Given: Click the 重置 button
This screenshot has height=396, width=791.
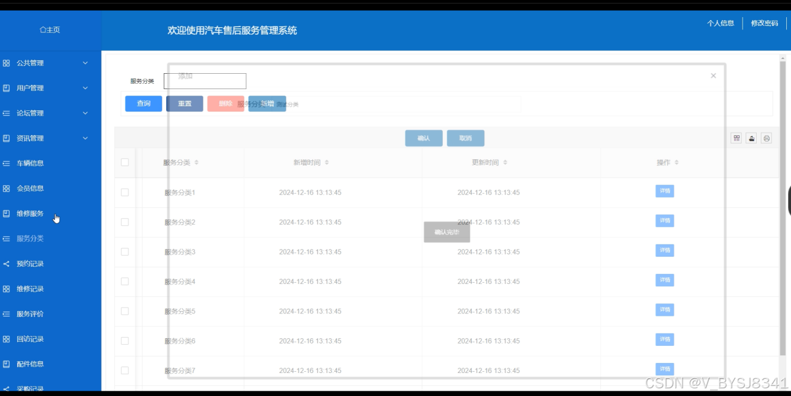Looking at the screenshot, I should [x=184, y=104].
